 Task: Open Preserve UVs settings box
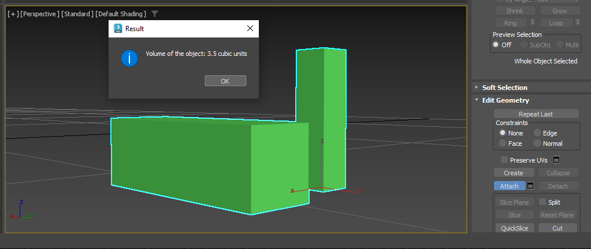(556, 160)
